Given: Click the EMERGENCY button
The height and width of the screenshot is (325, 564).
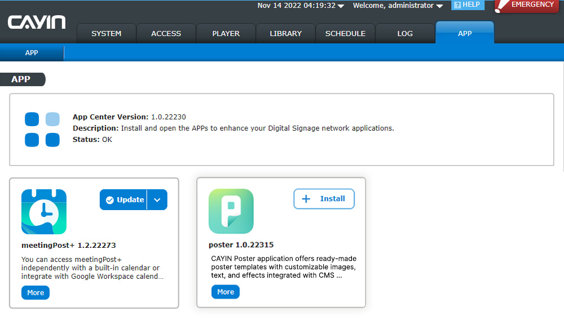Looking at the screenshot, I should coord(527,6).
